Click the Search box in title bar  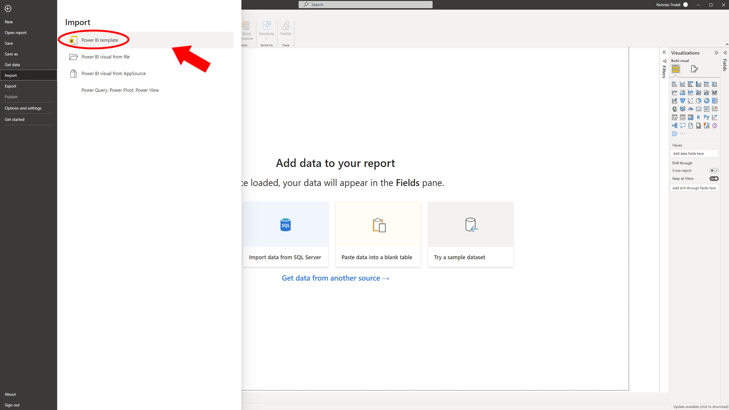point(365,5)
